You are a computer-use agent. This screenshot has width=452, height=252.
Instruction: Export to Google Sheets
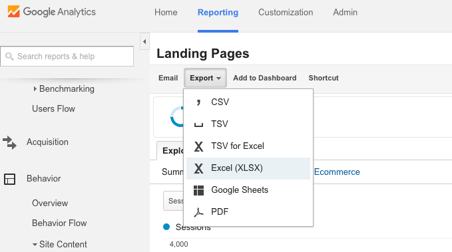pos(248,190)
